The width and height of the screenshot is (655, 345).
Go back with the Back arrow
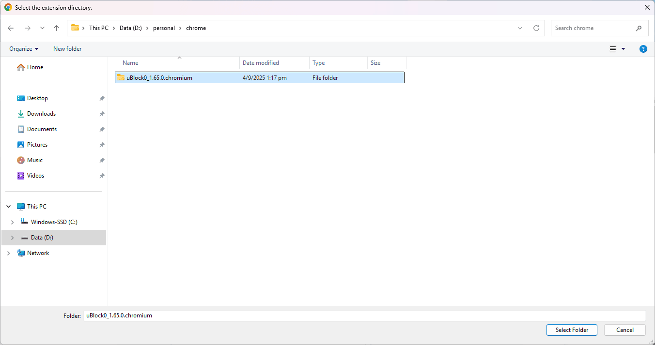(x=11, y=28)
